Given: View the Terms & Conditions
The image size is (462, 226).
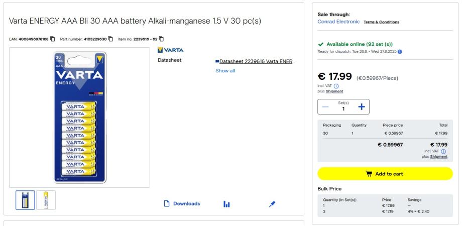Looking at the screenshot, I should tap(381, 22).
